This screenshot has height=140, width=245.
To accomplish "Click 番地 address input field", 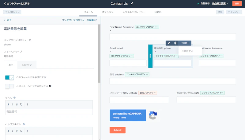I will 173,81.
